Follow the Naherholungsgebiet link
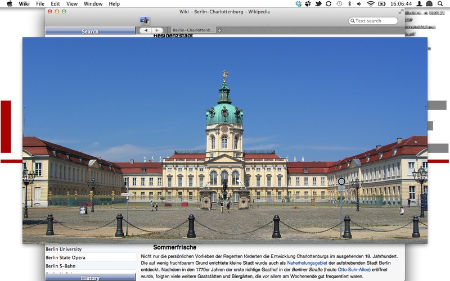450x281 pixels. (x=307, y=262)
